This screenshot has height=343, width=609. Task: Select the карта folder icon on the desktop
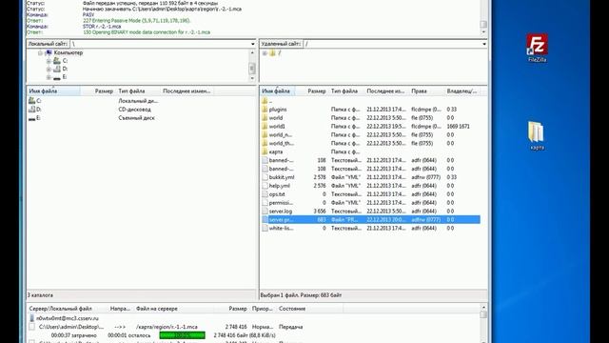(537, 132)
